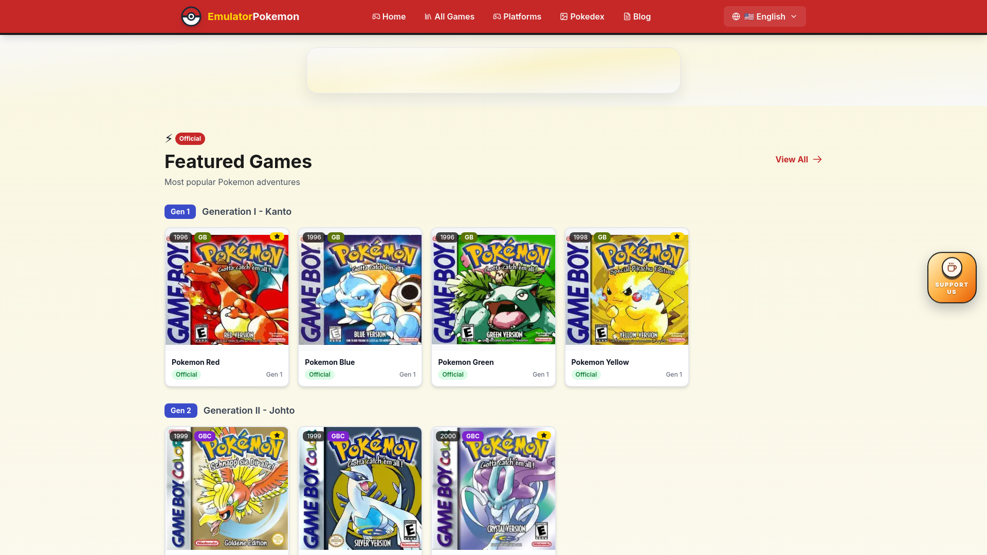
Task: Click the 1996 year badge on Pokemon Red
Action: point(180,237)
